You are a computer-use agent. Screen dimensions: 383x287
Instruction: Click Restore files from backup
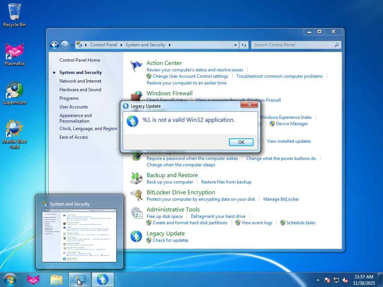click(x=226, y=182)
